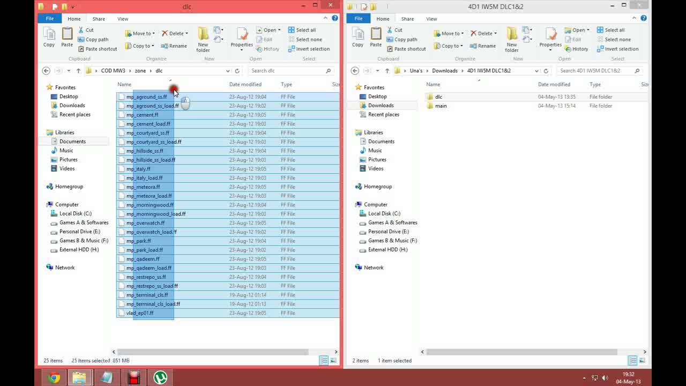The image size is (686, 386).
Task: Open Move to dropdown in 4D1 IW5M window
Action: [449, 33]
